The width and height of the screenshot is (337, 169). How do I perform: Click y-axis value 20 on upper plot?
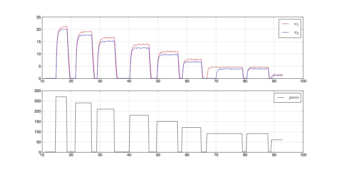point(39,30)
